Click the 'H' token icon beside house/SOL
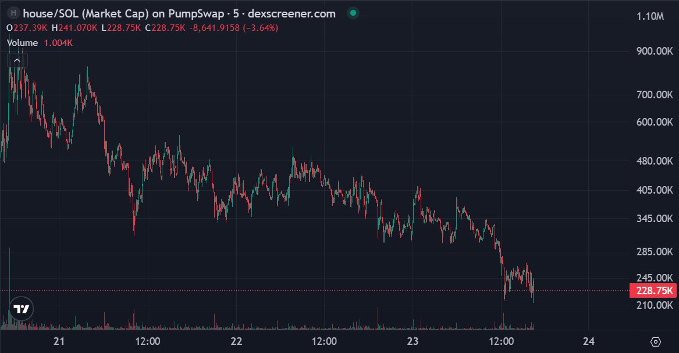679x353 pixels. [13, 13]
